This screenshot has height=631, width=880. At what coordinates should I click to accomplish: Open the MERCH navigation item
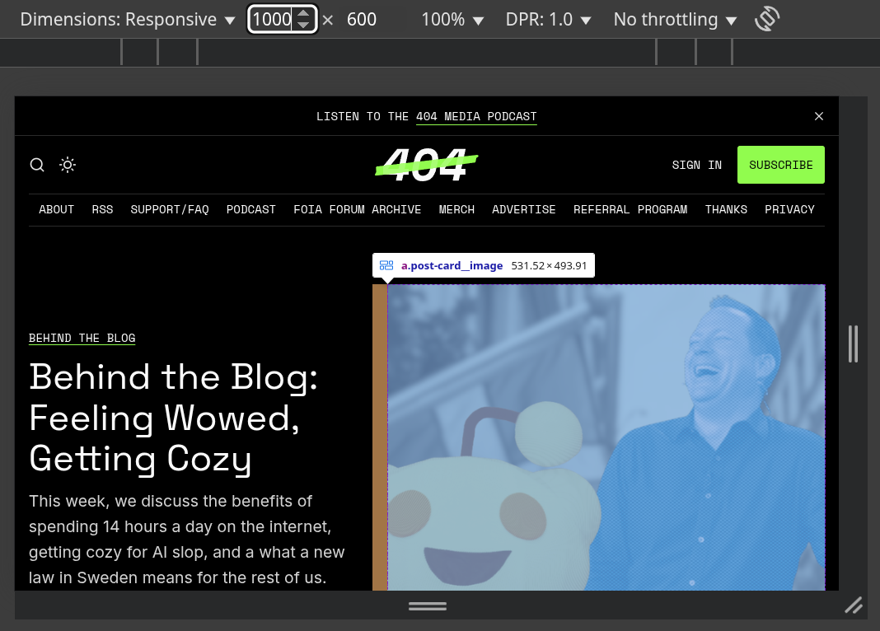point(456,209)
